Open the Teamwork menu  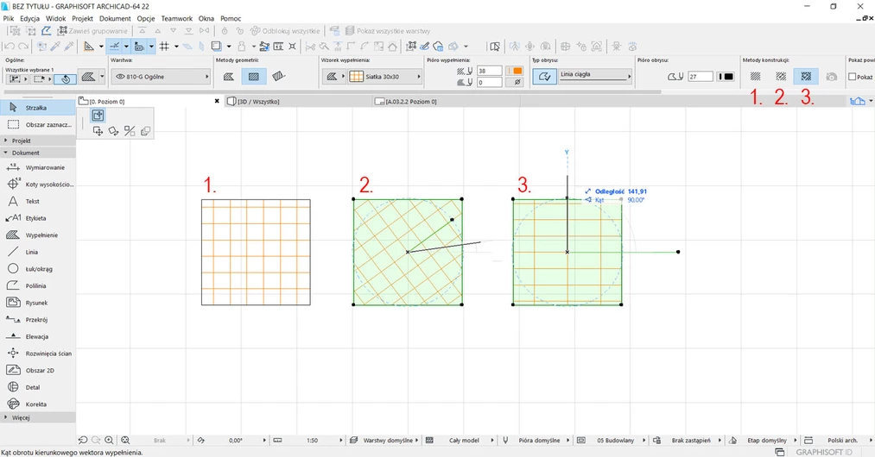(177, 18)
